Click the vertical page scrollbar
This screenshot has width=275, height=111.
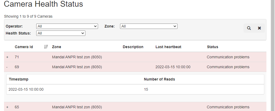click(273, 55)
